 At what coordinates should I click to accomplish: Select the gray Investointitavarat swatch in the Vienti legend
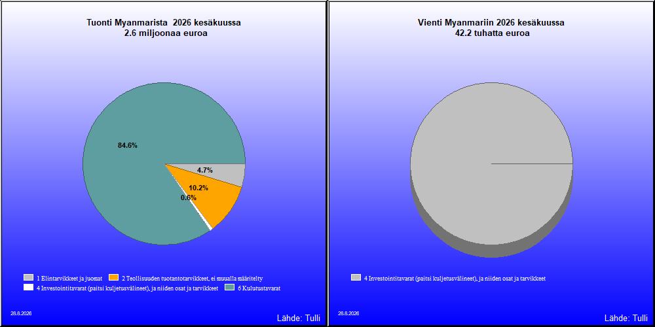pos(356,277)
